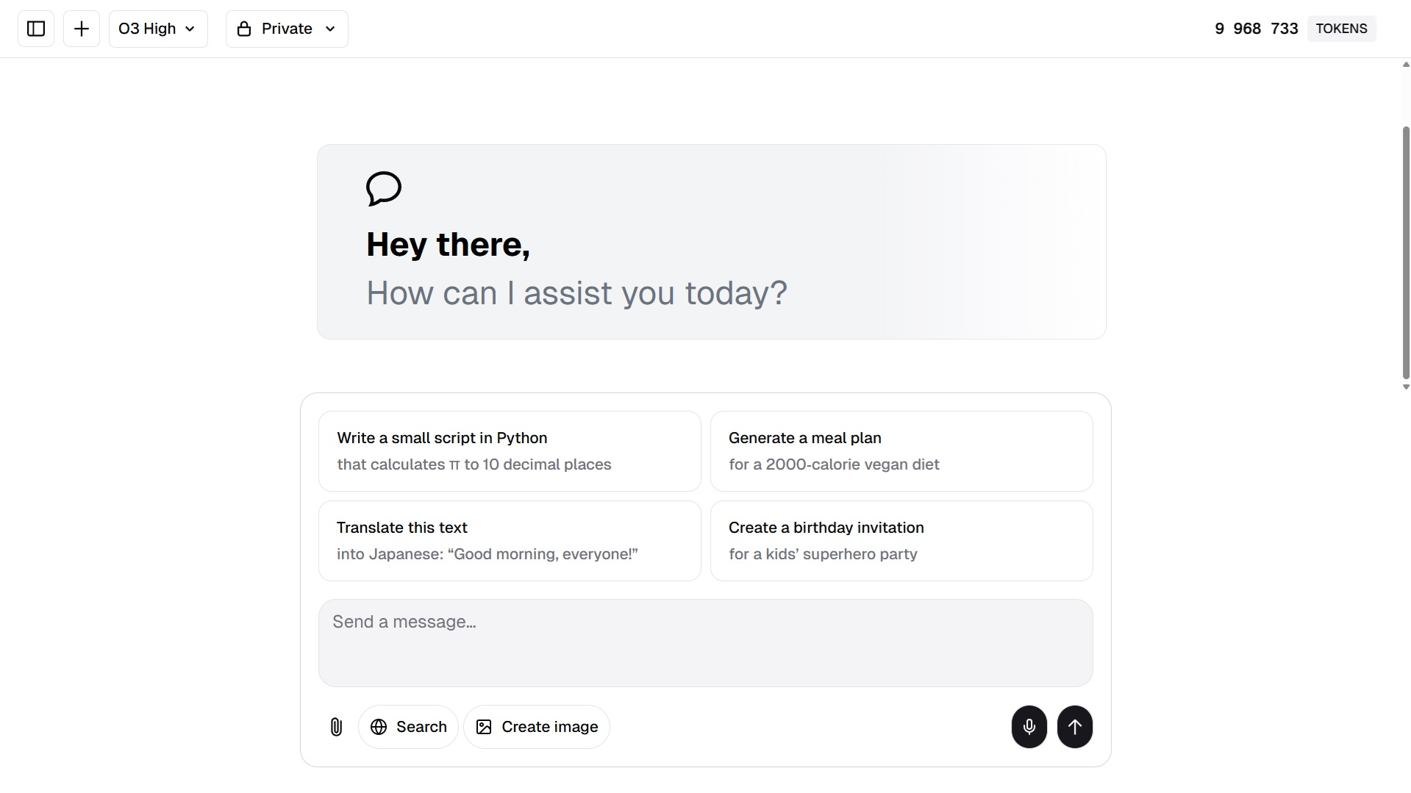Pick the Translate this text suggestion
The height and width of the screenshot is (793, 1411).
(510, 541)
